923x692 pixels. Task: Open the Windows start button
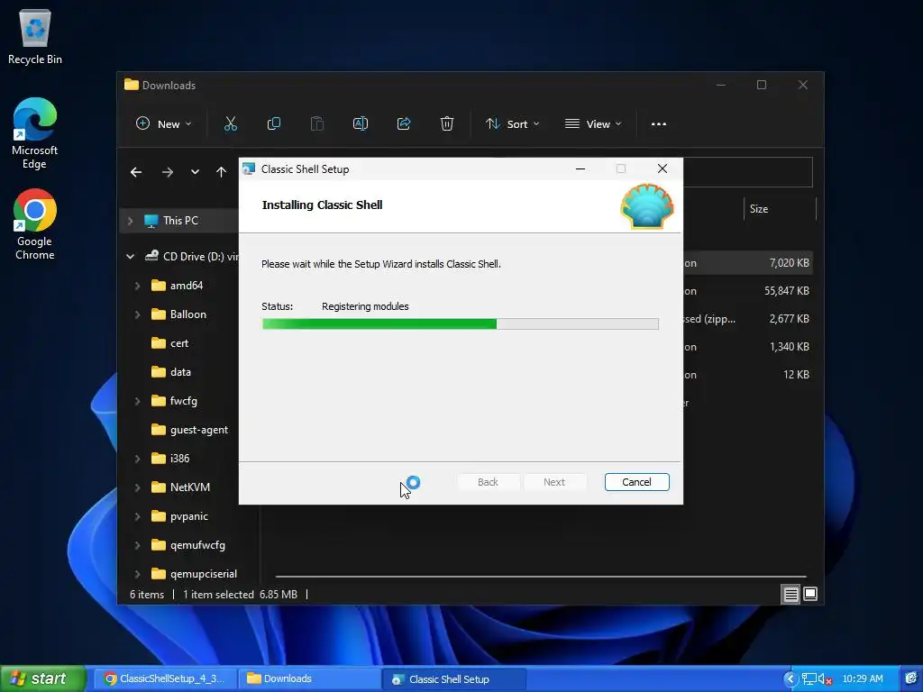coord(42,678)
